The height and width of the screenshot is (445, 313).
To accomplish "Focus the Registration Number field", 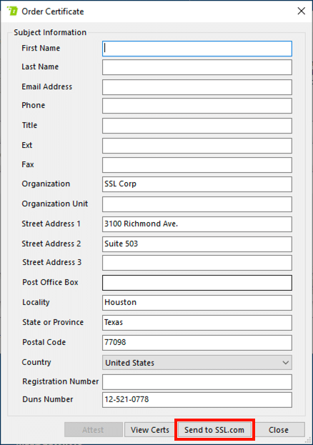I will [197, 382].
